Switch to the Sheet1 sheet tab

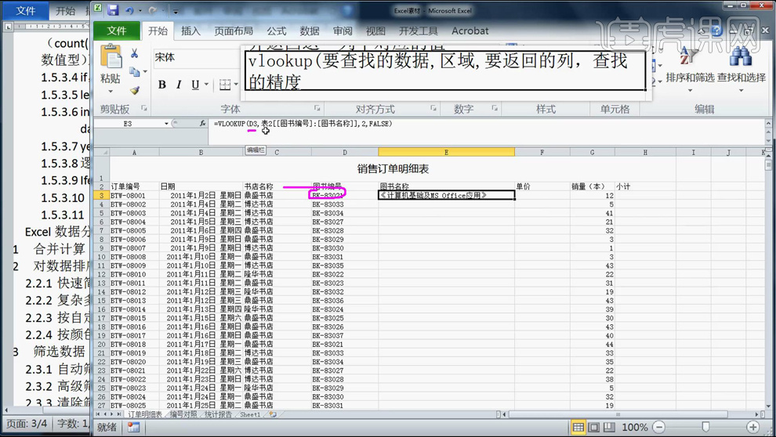point(250,414)
